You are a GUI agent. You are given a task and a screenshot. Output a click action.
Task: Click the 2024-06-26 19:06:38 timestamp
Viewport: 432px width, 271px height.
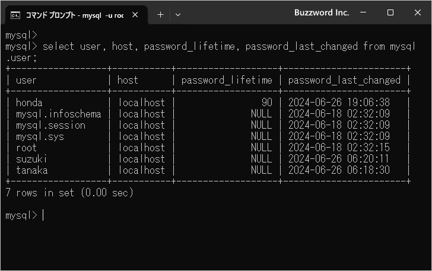click(339, 103)
